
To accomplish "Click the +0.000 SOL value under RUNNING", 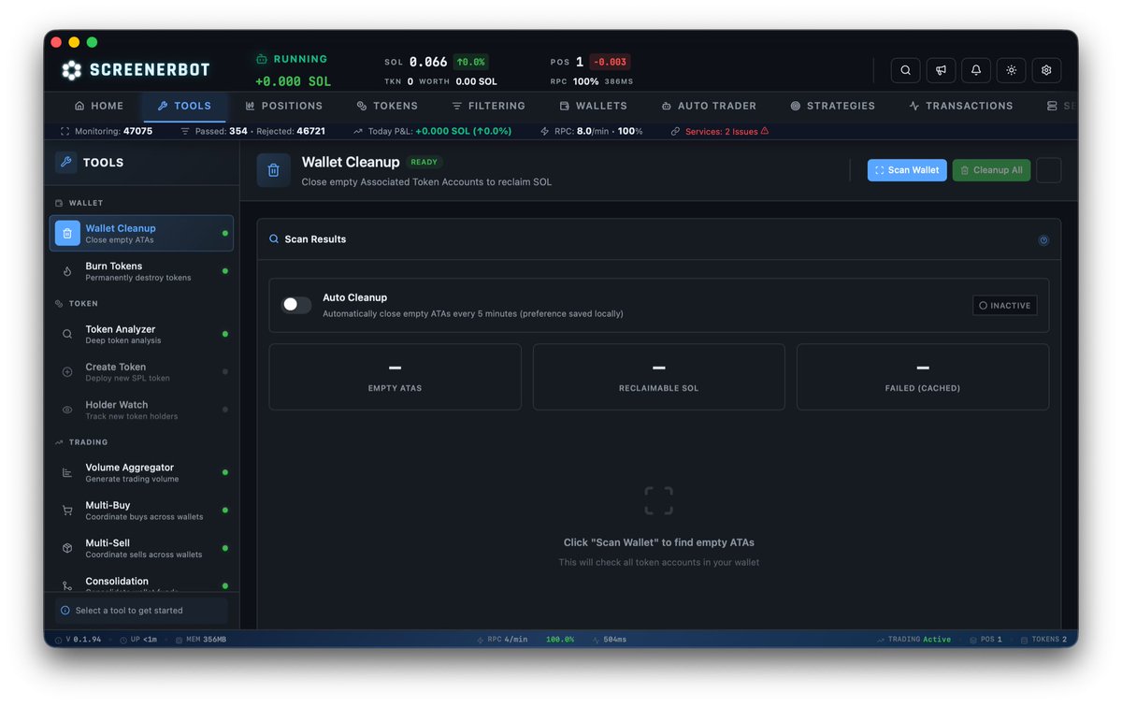I will 293,81.
